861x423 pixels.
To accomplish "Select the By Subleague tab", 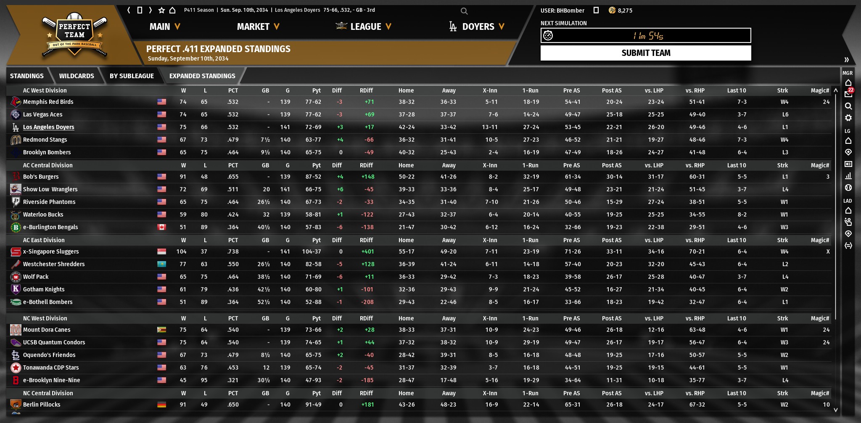I will 132,76.
